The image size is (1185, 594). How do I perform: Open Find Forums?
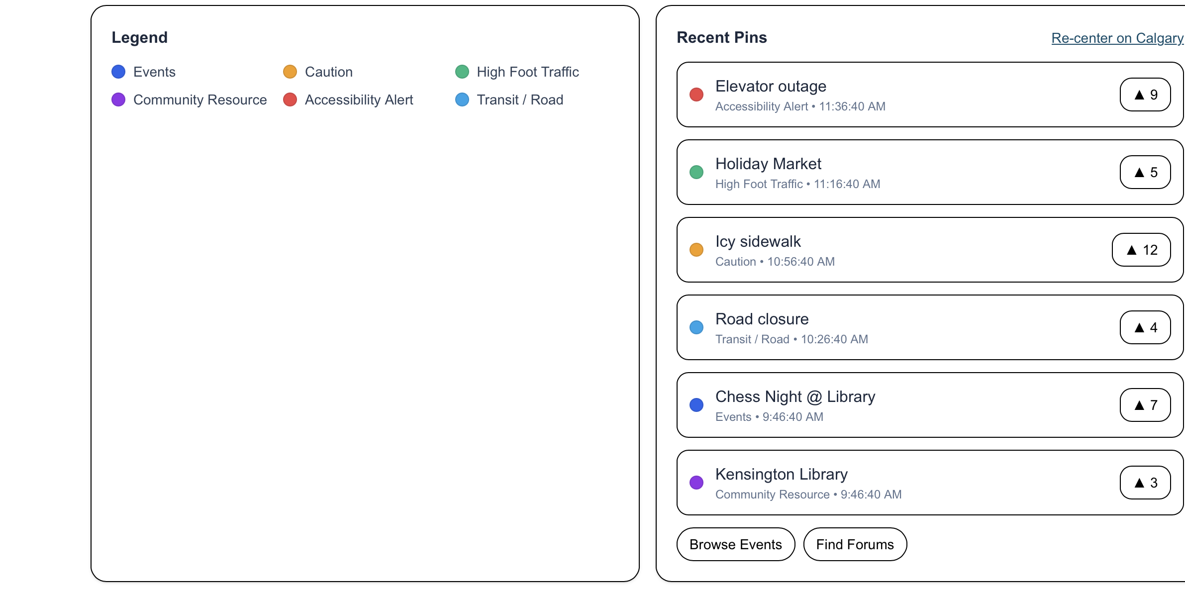[x=855, y=544]
